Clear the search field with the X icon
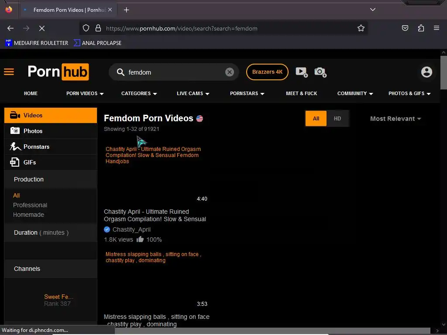 [230, 72]
